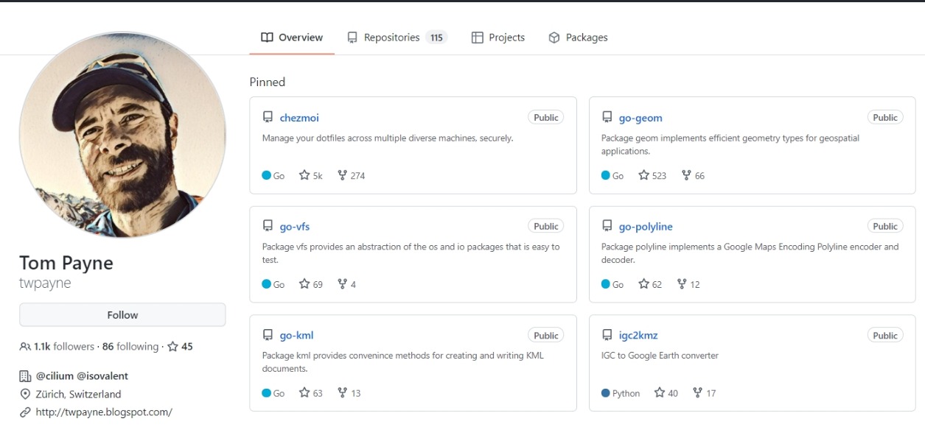Open the go-geom stargazers star icon
This screenshot has height=427, width=925.
coord(643,175)
